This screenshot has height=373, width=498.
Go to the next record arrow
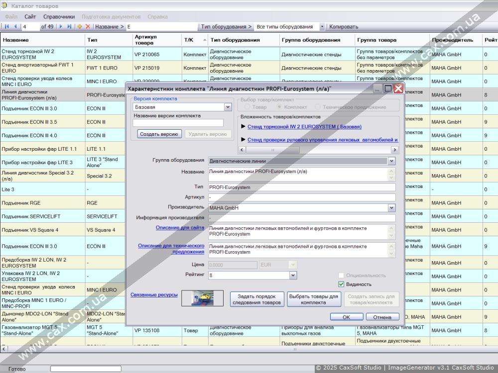(61, 26)
